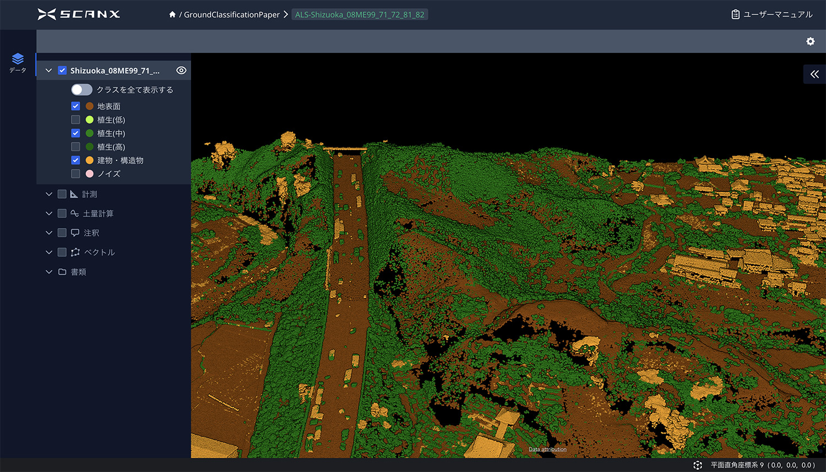Open the settings gear icon
The width and height of the screenshot is (826, 472).
810,41
